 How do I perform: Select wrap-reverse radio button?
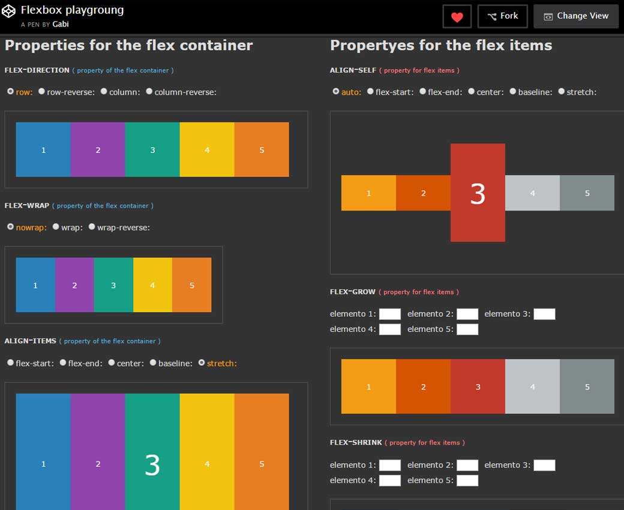tap(92, 227)
